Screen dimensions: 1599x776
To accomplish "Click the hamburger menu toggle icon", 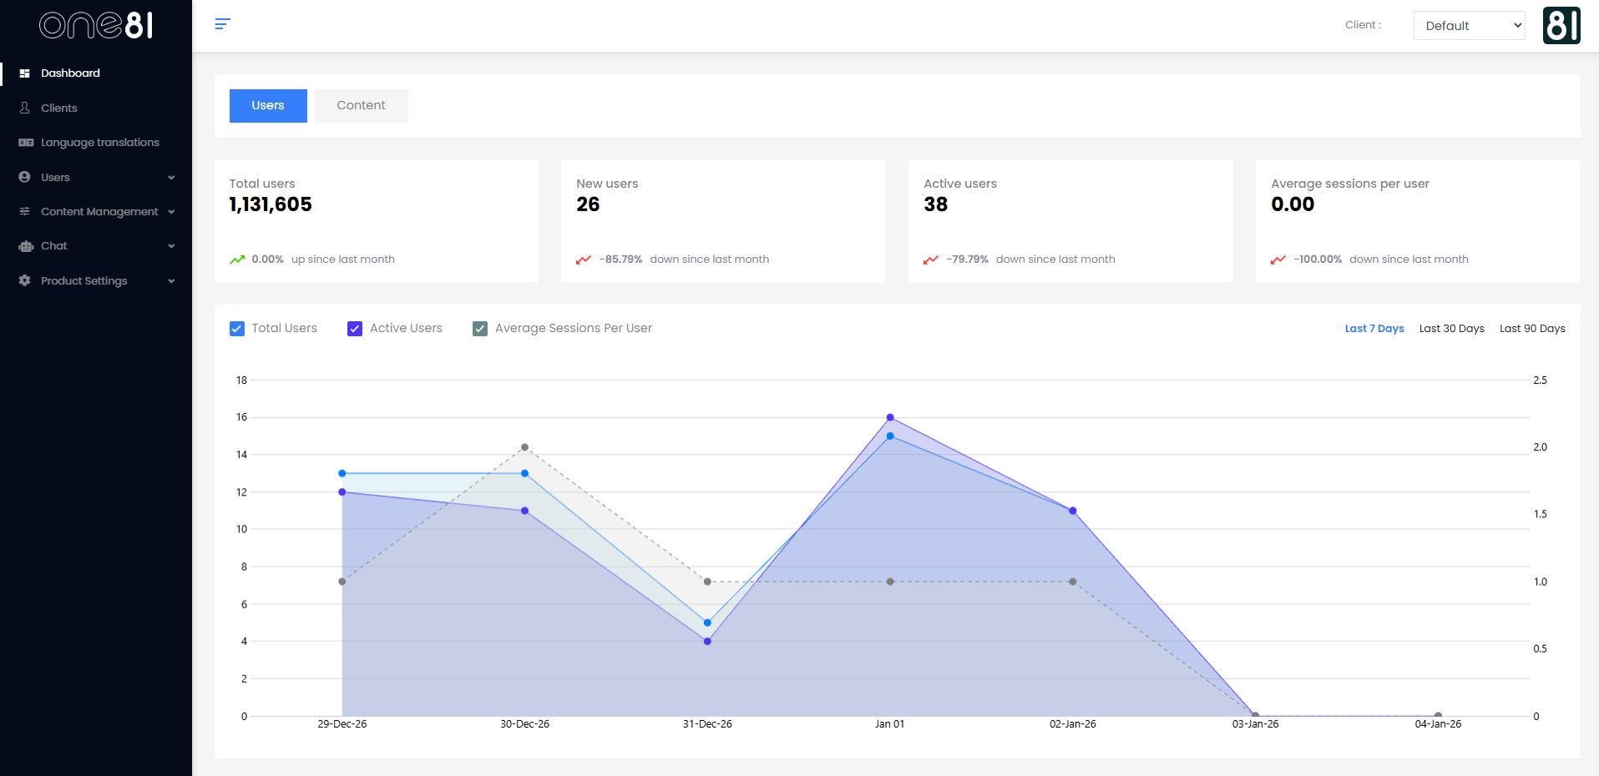I will tap(222, 24).
